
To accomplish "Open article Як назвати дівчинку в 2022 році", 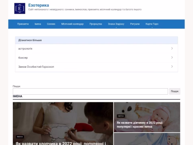I will [140, 124].
